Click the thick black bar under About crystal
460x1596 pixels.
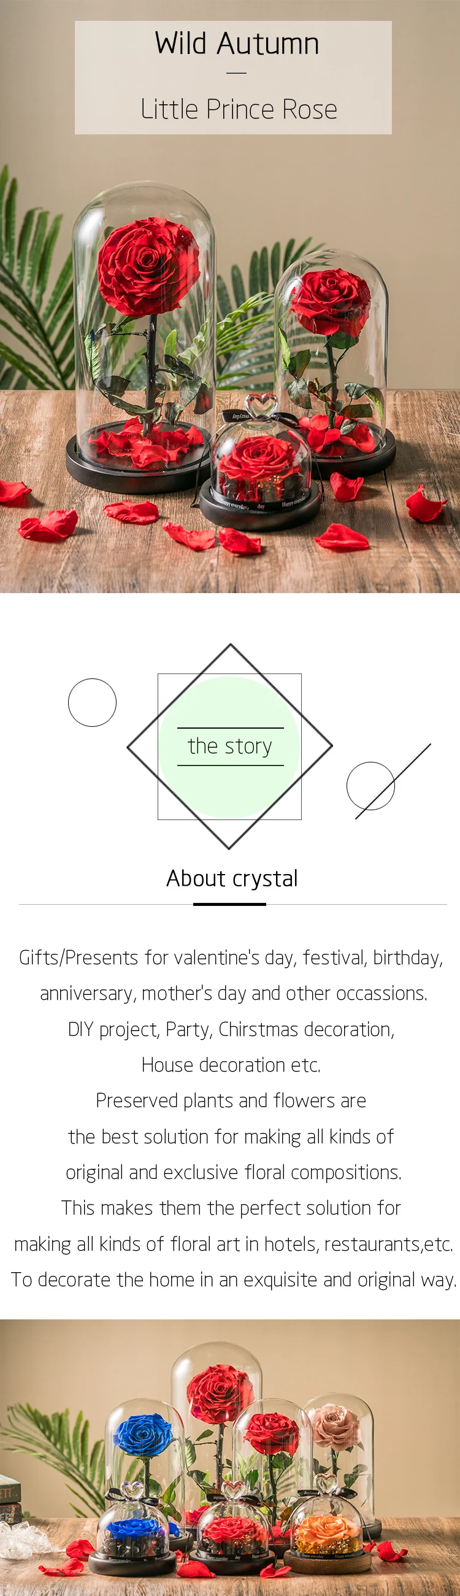[x=229, y=904]
